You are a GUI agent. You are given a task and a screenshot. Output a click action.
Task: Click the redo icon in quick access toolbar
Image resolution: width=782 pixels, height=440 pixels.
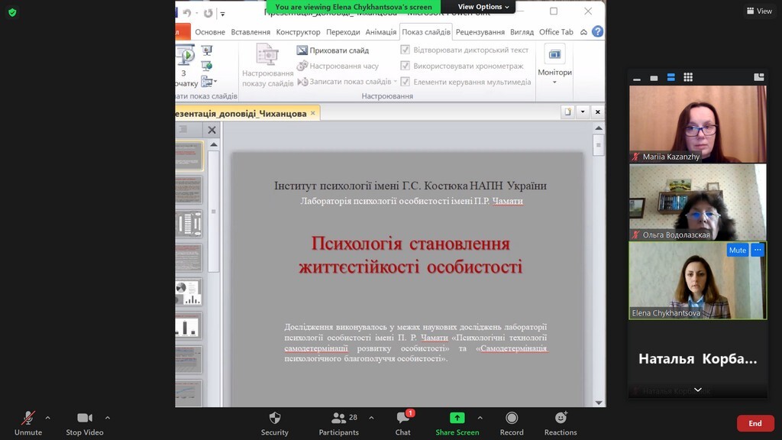tap(208, 14)
